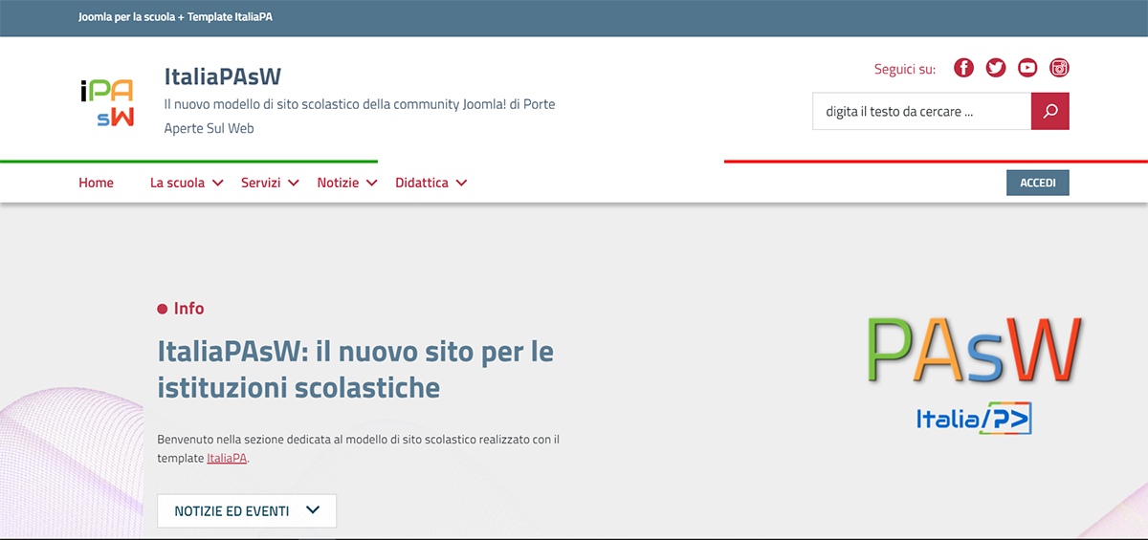The width and height of the screenshot is (1148, 540).
Task: Follow the ItaliaPA template link
Action: [x=227, y=458]
